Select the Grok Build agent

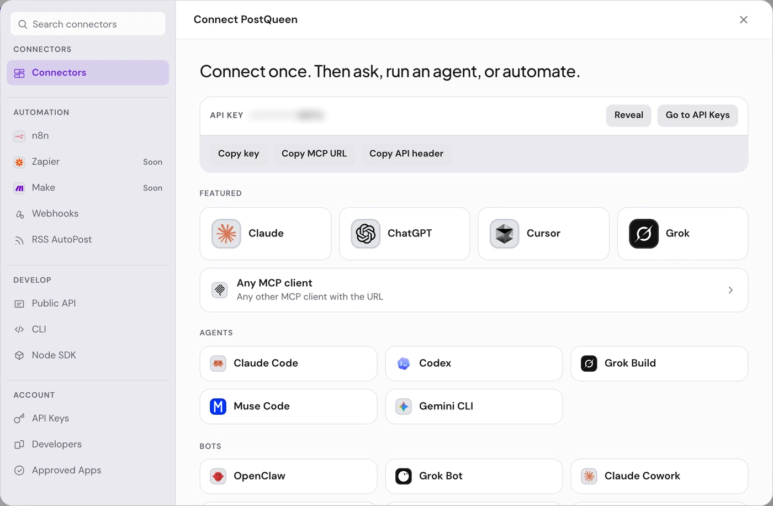tap(659, 363)
